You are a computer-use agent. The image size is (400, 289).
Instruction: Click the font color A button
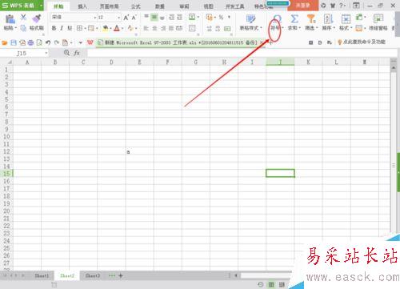[x=117, y=28]
